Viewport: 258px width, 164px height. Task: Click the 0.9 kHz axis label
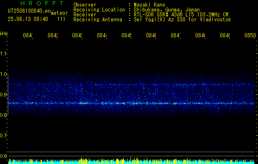pyautogui.click(x=3, y=95)
